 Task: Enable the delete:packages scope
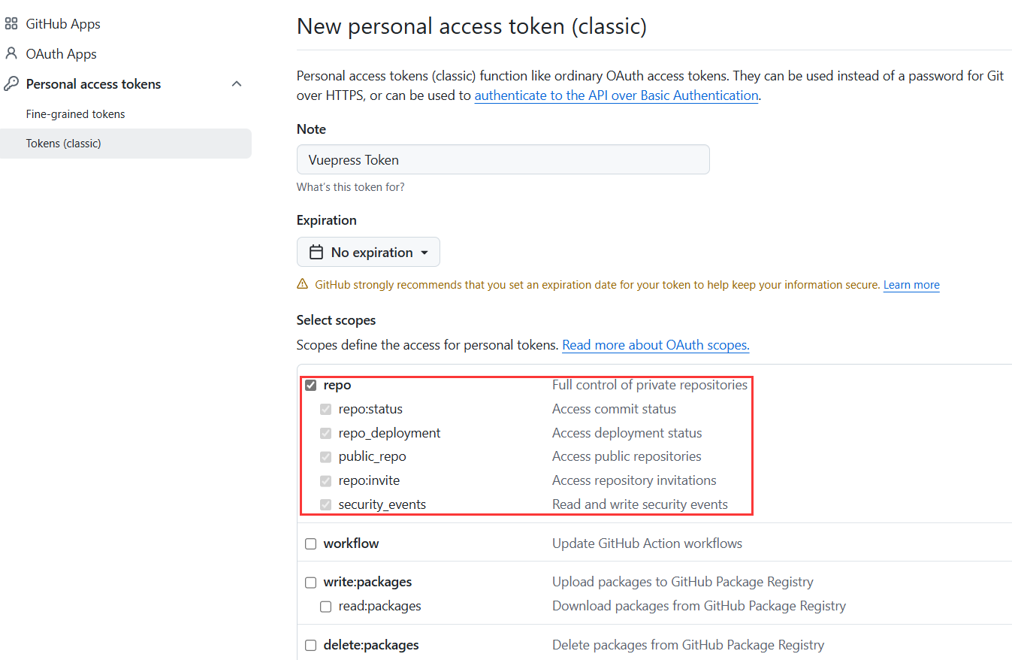(310, 646)
